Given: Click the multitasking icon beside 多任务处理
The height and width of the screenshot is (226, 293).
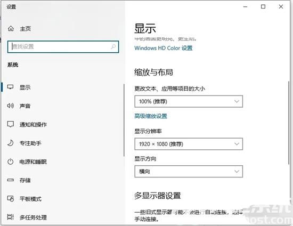Looking at the screenshot, I should tap(11, 217).
